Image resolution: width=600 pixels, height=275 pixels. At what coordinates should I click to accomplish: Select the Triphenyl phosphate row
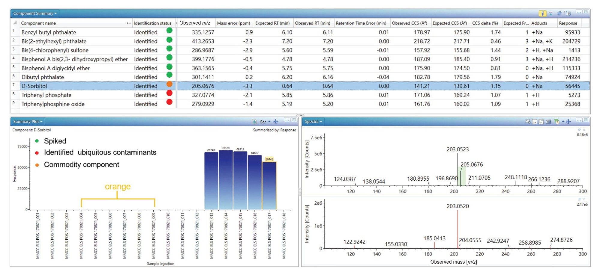[46, 95]
